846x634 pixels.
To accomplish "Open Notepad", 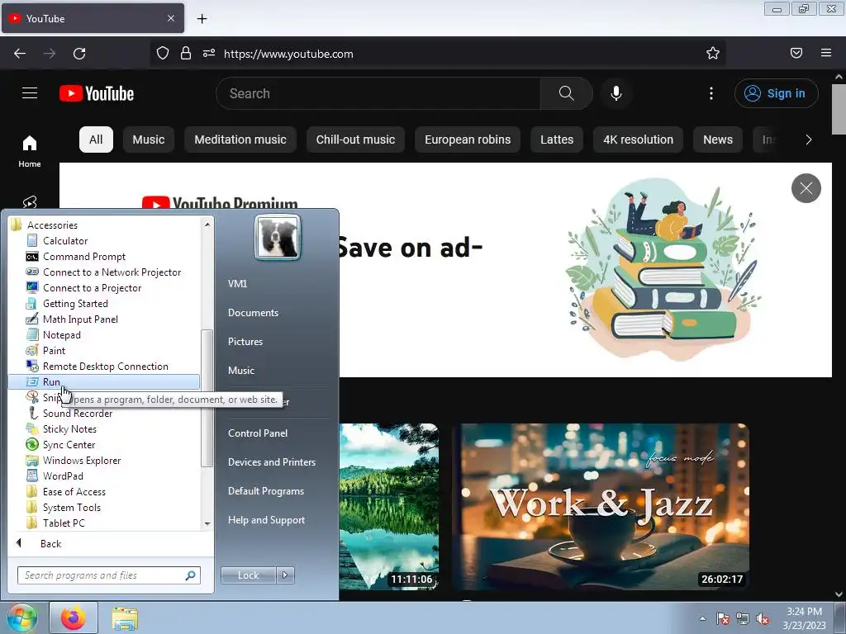I will pos(61,335).
